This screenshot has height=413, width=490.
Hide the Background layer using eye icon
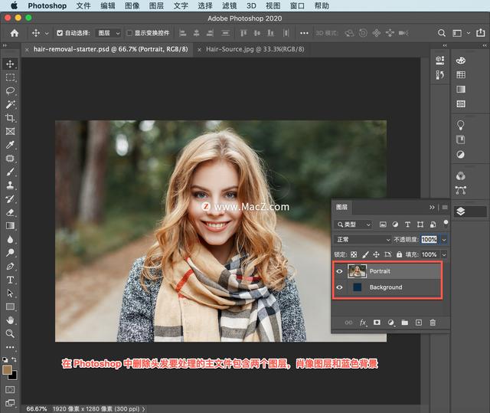(339, 287)
